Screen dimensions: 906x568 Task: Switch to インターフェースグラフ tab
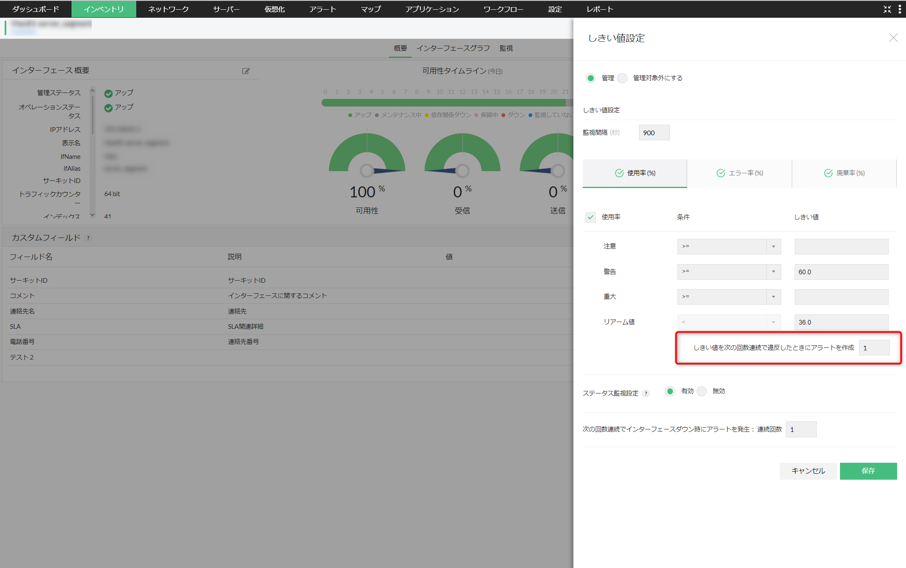[x=453, y=48]
